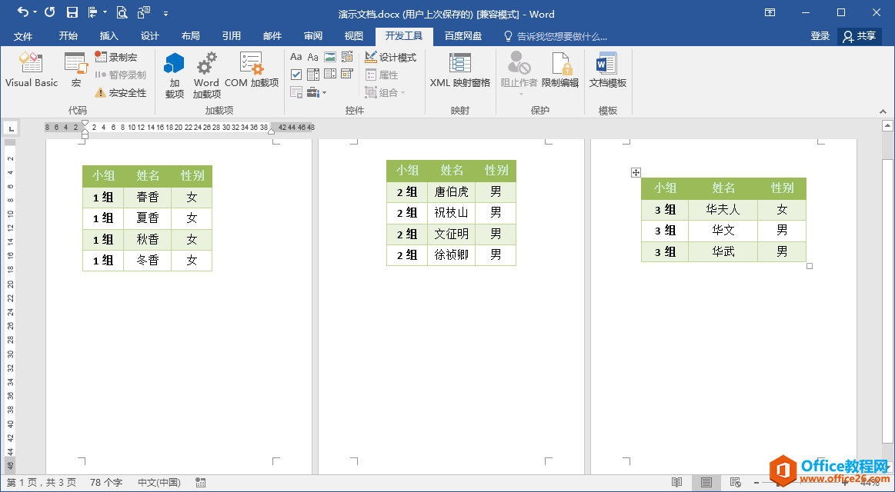Click 登录 (Sign in)
Image resolution: width=895 pixels, height=492 pixels.
820,36
